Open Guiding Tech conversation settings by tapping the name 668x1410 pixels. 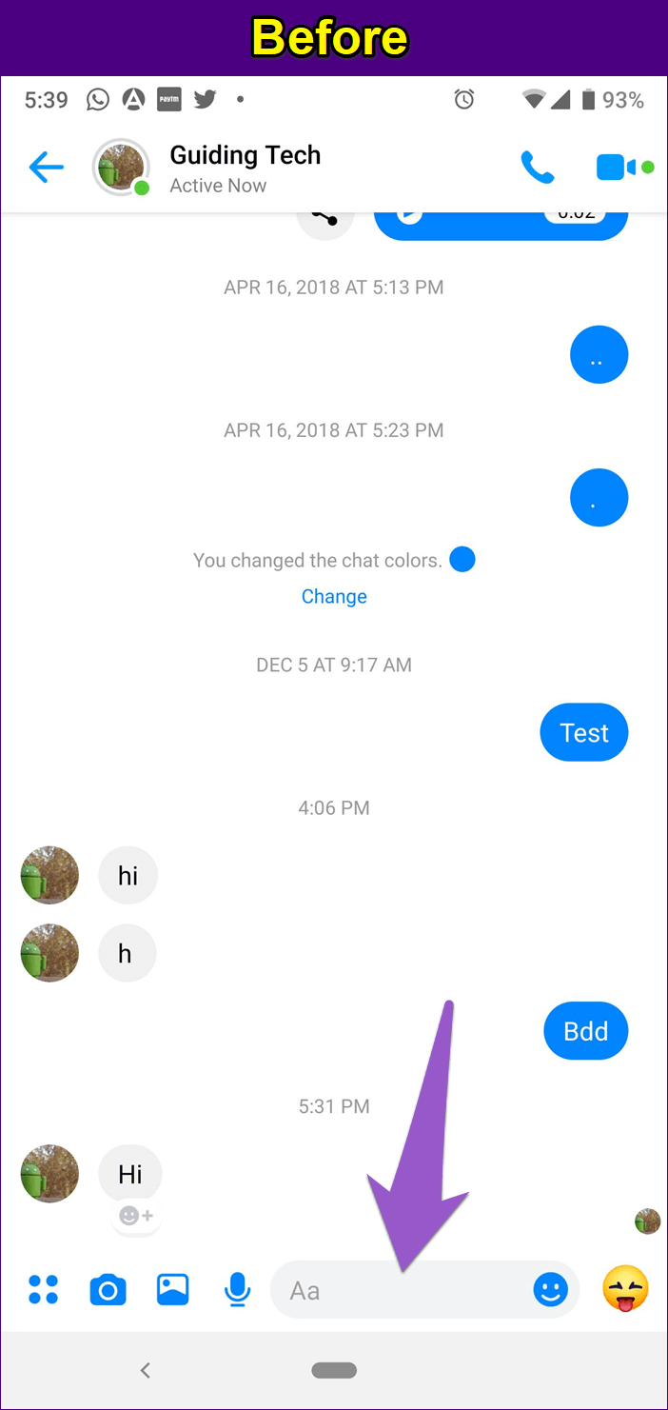click(245, 155)
